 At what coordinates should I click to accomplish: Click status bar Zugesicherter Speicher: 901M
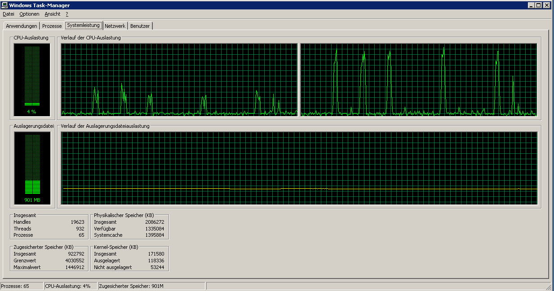[x=151, y=286]
